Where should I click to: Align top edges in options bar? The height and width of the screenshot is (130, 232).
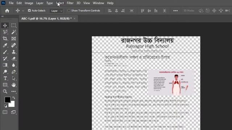tap(142, 10)
